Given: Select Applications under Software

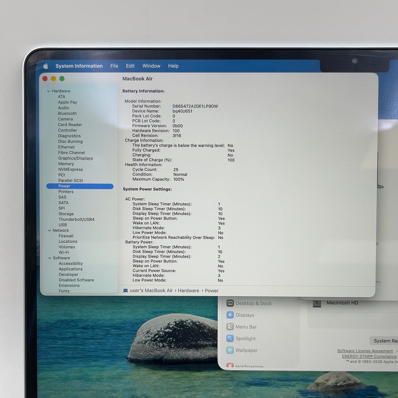Looking at the screenshot, I should [x=71, y=269].
